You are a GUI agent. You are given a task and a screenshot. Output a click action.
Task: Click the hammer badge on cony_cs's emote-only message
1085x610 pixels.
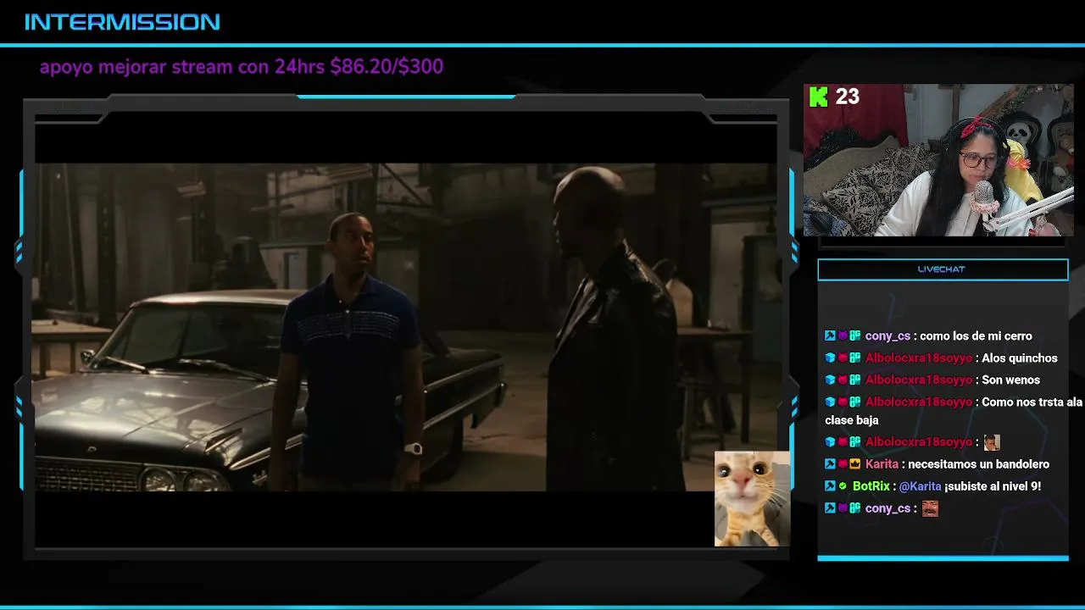point(830,508)
